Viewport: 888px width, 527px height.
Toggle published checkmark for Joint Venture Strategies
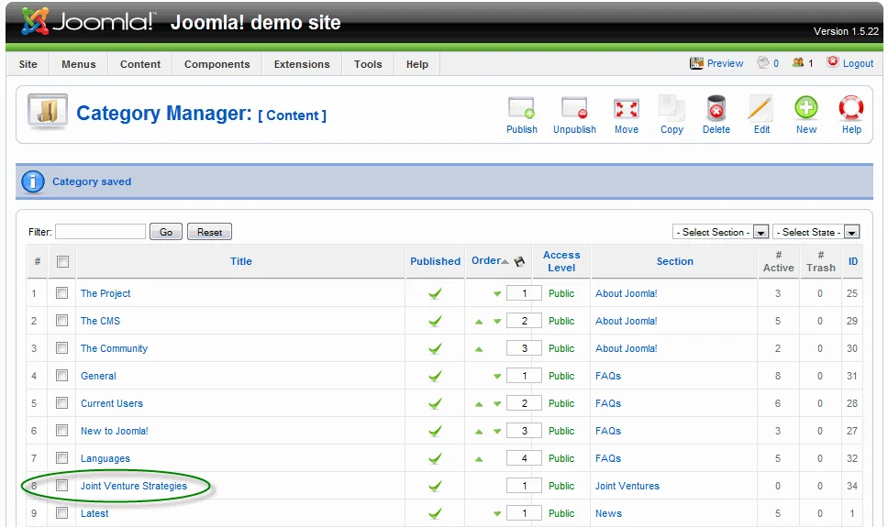(x=435, y=486)
